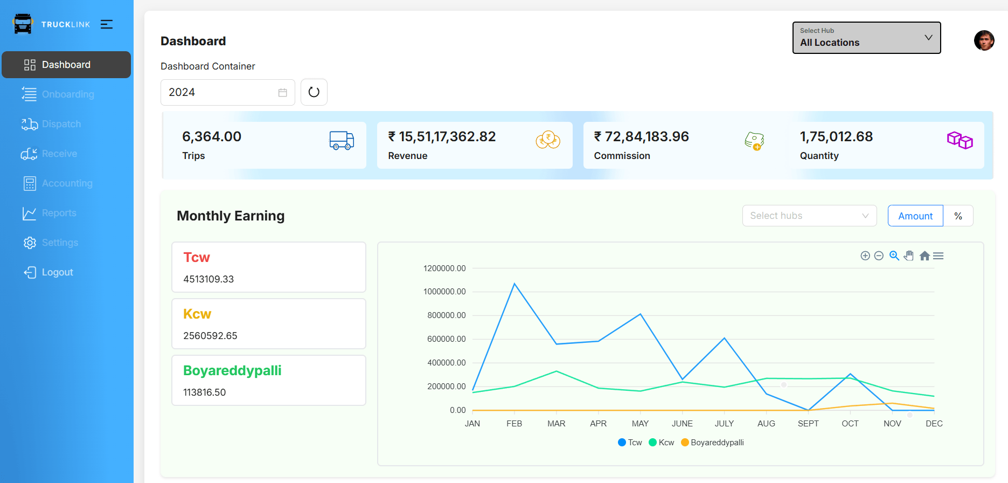Open the 2024 year picker field
Viewport: 1008px width, 483px height.
coord(227,92)
